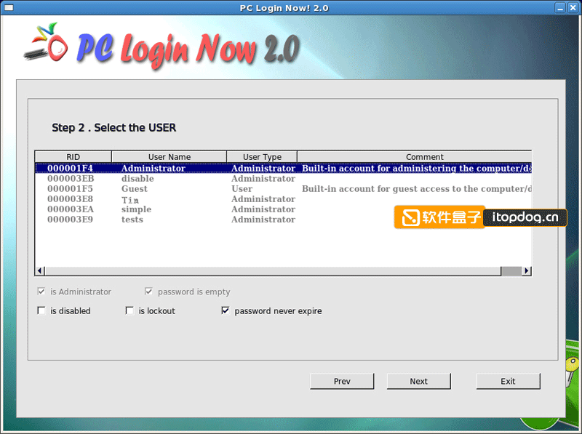Viewport: 582px width, 434px height.
Task: Click RID 000003E8 cell
Action: (70, 199)
